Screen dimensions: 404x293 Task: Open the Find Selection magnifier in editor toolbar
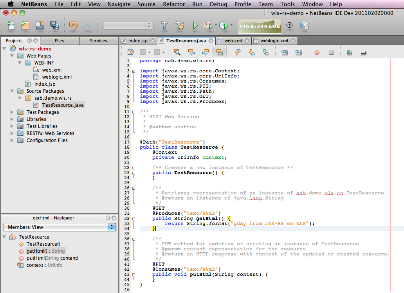[x=177, y=52]
